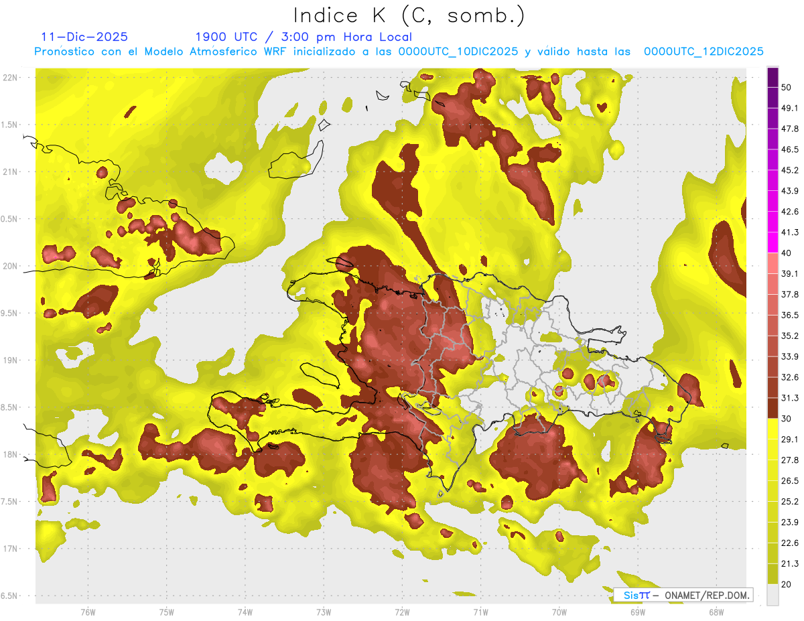Click the 'Pronostico con el Modelo Atmosferico WRF' line
Screen dimensions: 804x621
(x=399, y=52)
